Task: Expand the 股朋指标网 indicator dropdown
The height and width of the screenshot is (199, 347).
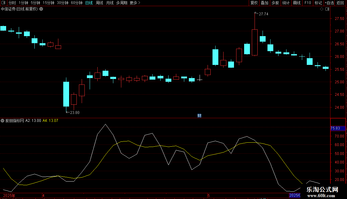Action: [x=2, y=121]
